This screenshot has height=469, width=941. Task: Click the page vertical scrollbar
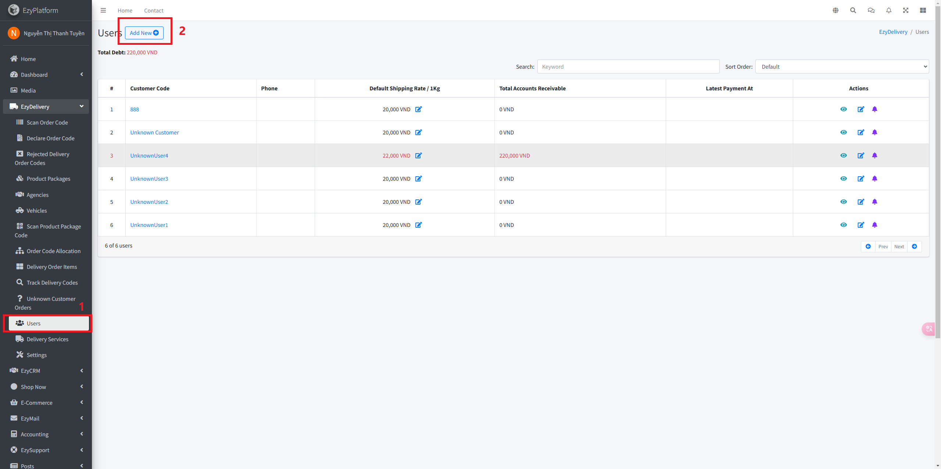coord(938,173)
